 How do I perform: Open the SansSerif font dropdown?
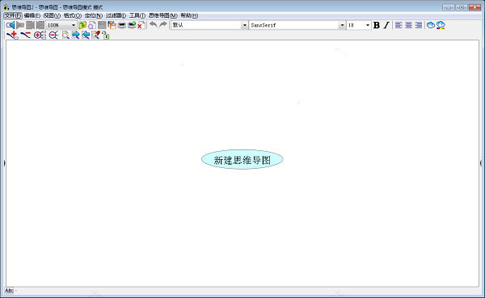point(342,25)
